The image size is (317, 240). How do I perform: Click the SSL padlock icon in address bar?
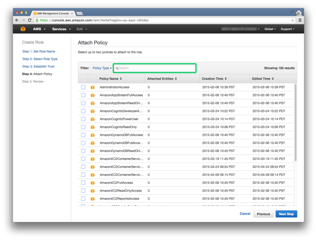point(37,20)
